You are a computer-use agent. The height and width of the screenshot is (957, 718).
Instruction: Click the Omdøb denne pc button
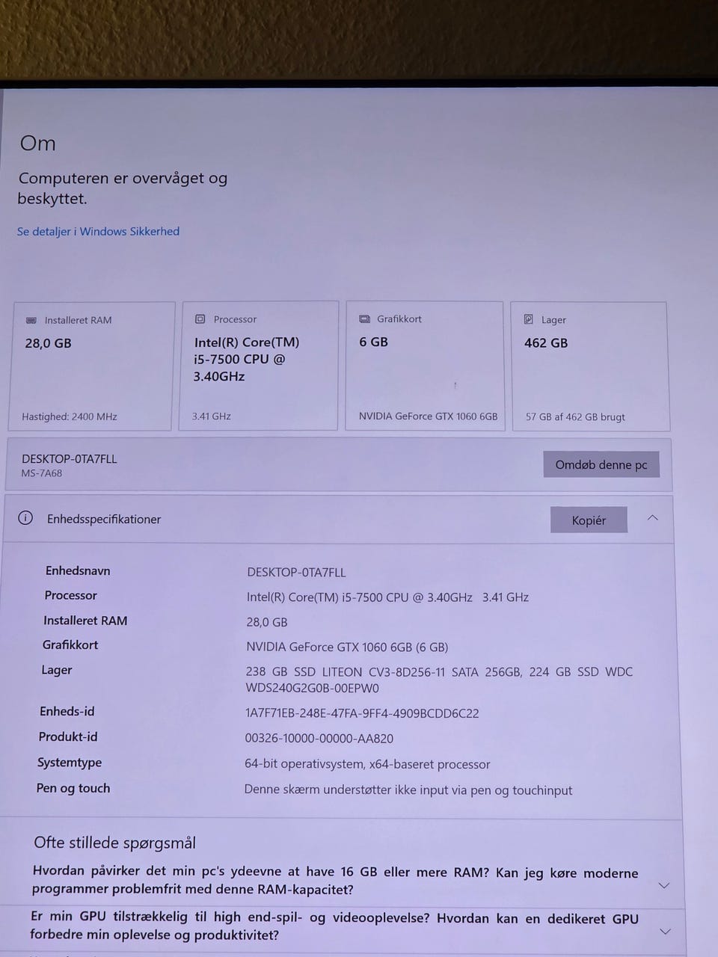[601, 464]
